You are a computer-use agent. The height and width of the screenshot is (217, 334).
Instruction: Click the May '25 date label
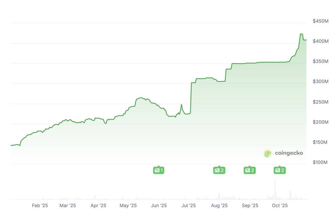pos(128,206)
